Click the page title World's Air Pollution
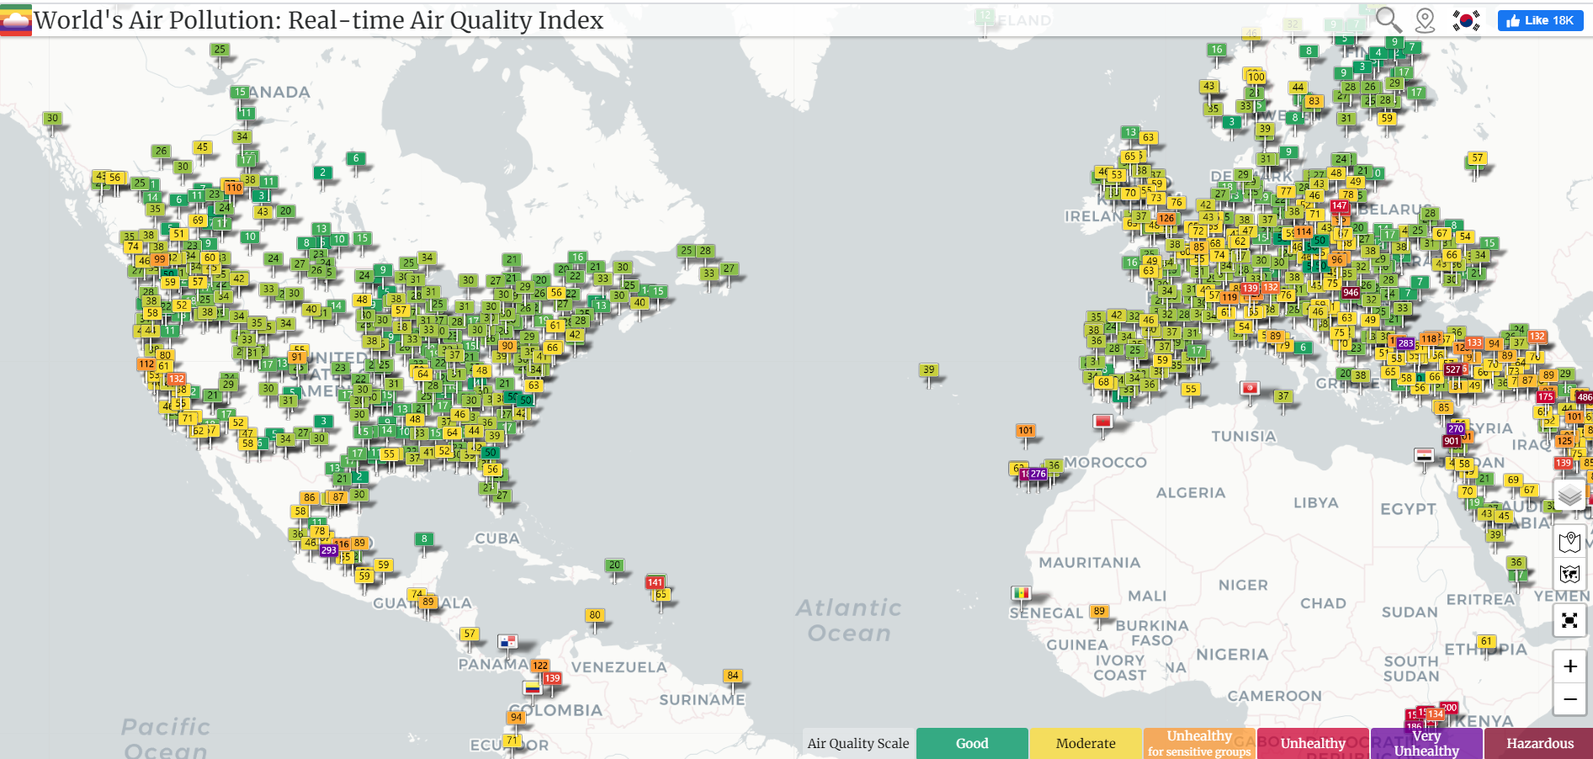 (x=319, y=20)
